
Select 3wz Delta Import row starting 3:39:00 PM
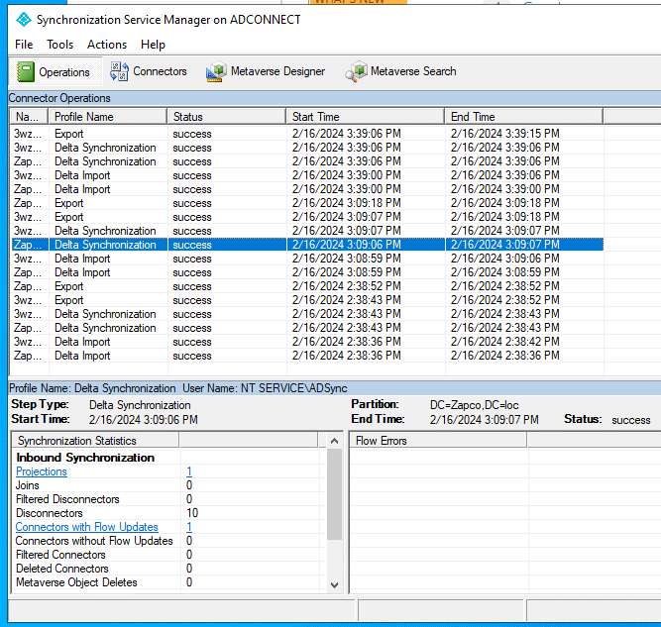[307, 175]
